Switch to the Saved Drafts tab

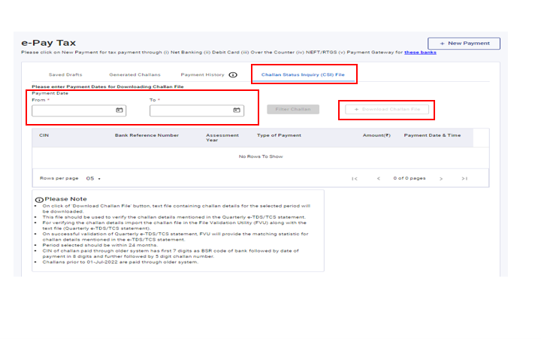click(x=65, y=75)
